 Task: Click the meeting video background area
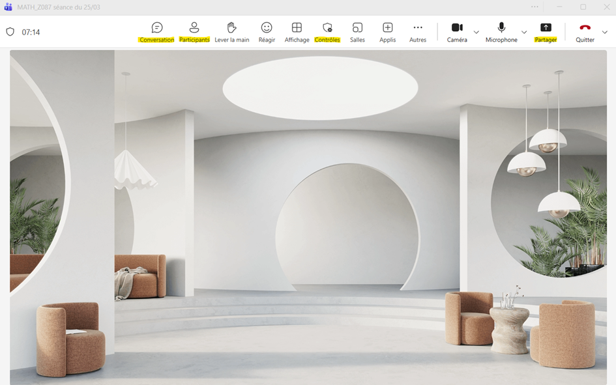click(308, 217)
